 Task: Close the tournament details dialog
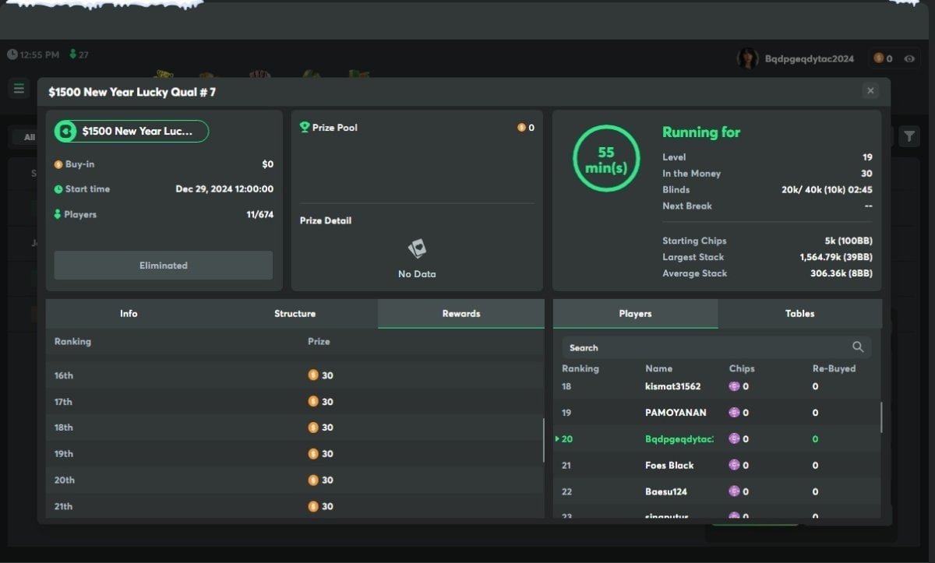870,91
